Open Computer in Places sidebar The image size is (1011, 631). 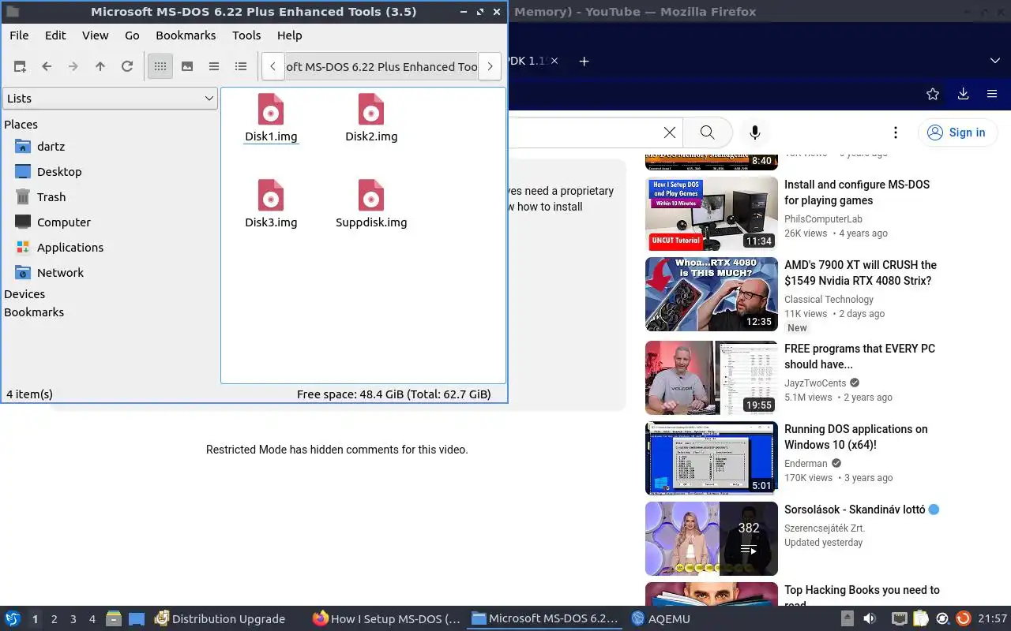pos(63,222)
